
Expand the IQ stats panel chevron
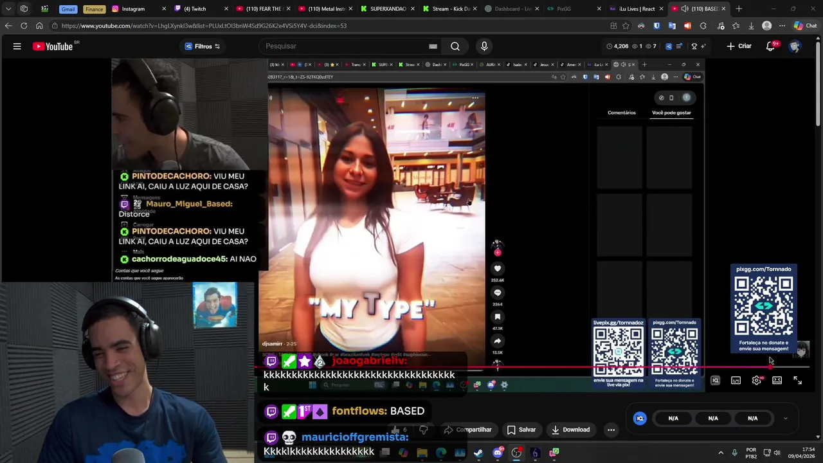[x=785, y=418]
